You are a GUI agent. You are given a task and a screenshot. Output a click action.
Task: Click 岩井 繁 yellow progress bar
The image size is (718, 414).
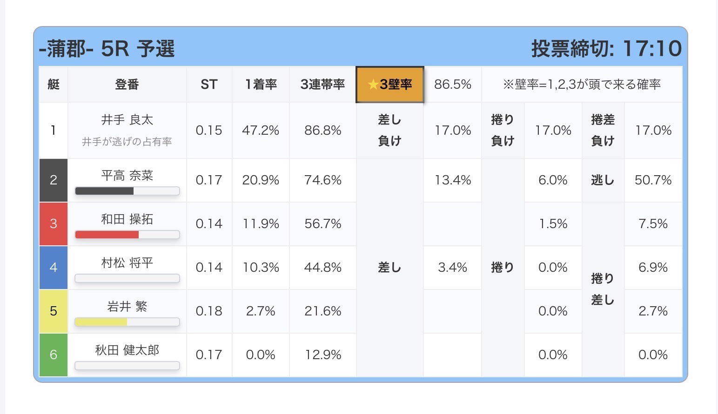(127, 322)
